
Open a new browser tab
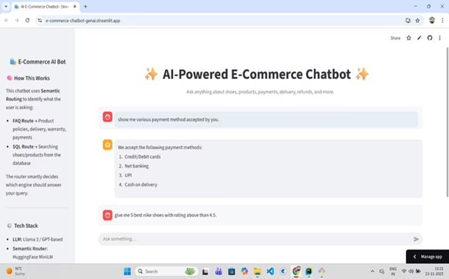click(x=86, y=7)
